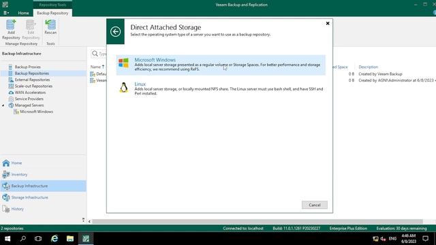Viewport: 436px width, 245px height.
Task: Click the External Repositories tree icon
Action: tap(11, 80)
